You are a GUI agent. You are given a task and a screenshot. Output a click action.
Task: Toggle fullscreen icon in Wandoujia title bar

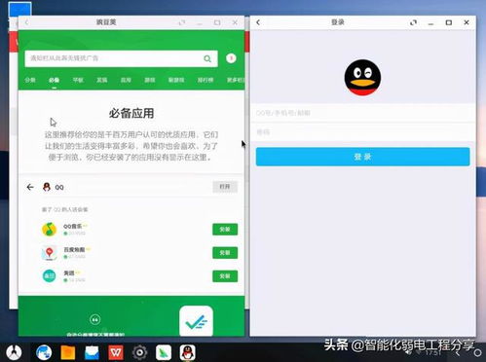click(x=182, y=22)
